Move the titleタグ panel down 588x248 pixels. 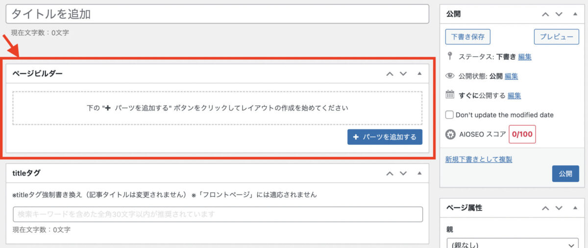click(x=403, y=173)
